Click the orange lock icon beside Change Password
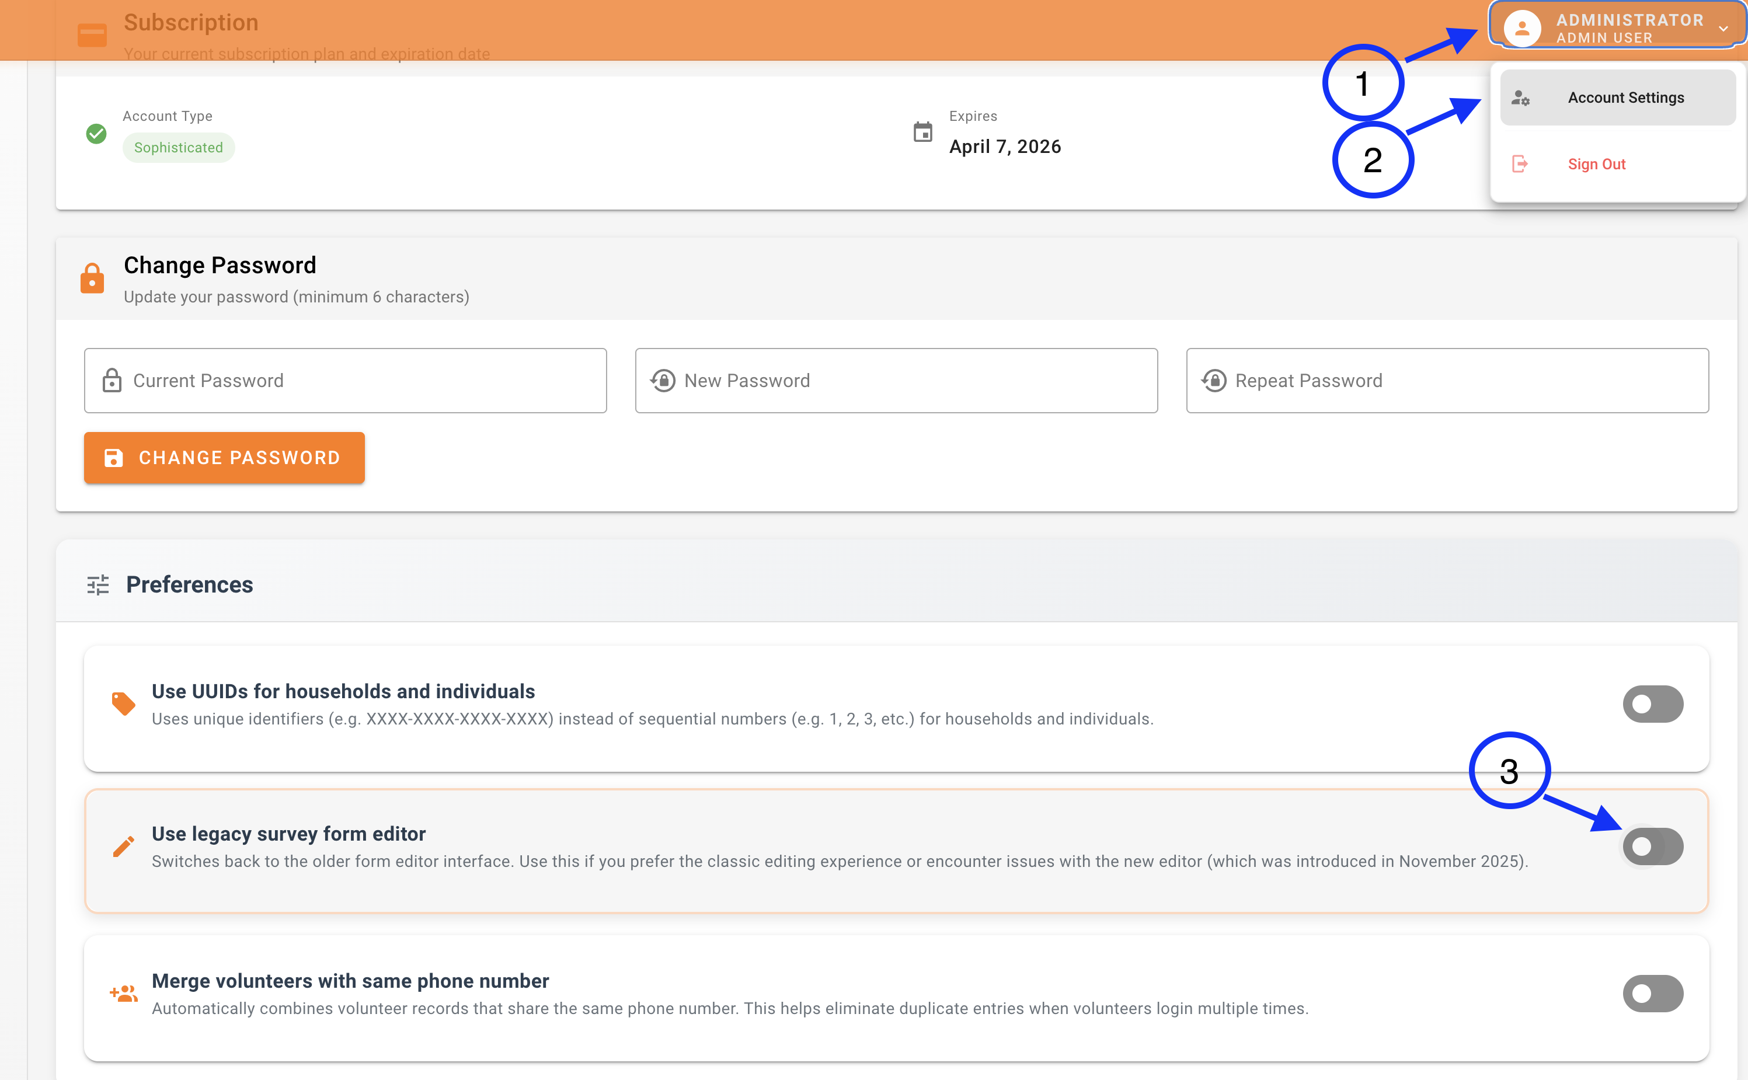 [x=92, y=278]
